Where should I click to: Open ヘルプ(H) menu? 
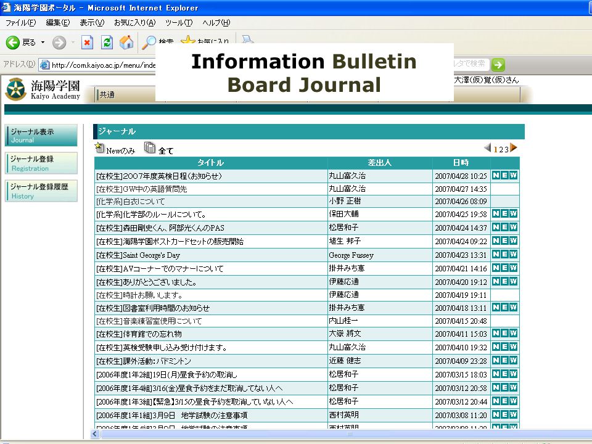coord(216,23)
